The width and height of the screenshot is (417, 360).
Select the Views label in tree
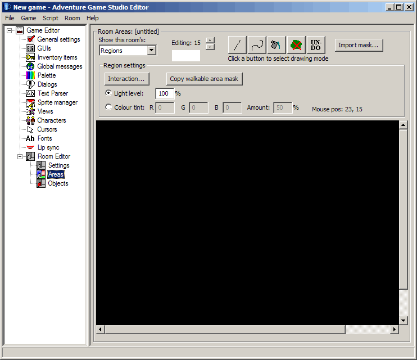[x=45, y=111]
